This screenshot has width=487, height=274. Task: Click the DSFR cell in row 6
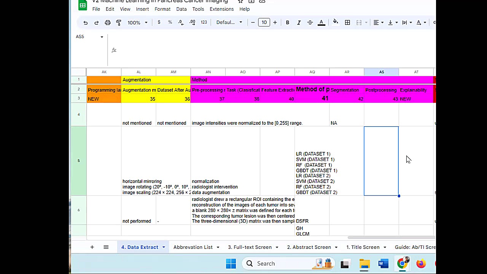[x=312, y=210]
